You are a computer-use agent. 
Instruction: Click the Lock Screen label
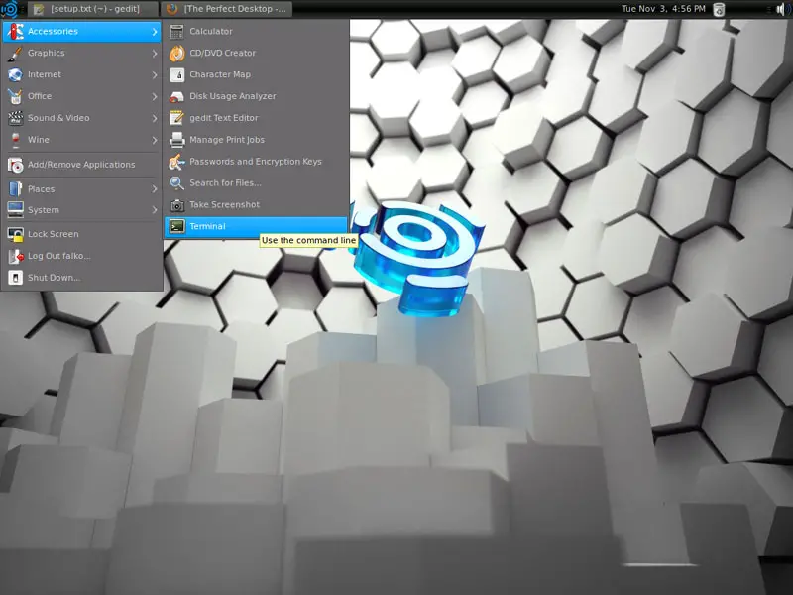(54, 234)
